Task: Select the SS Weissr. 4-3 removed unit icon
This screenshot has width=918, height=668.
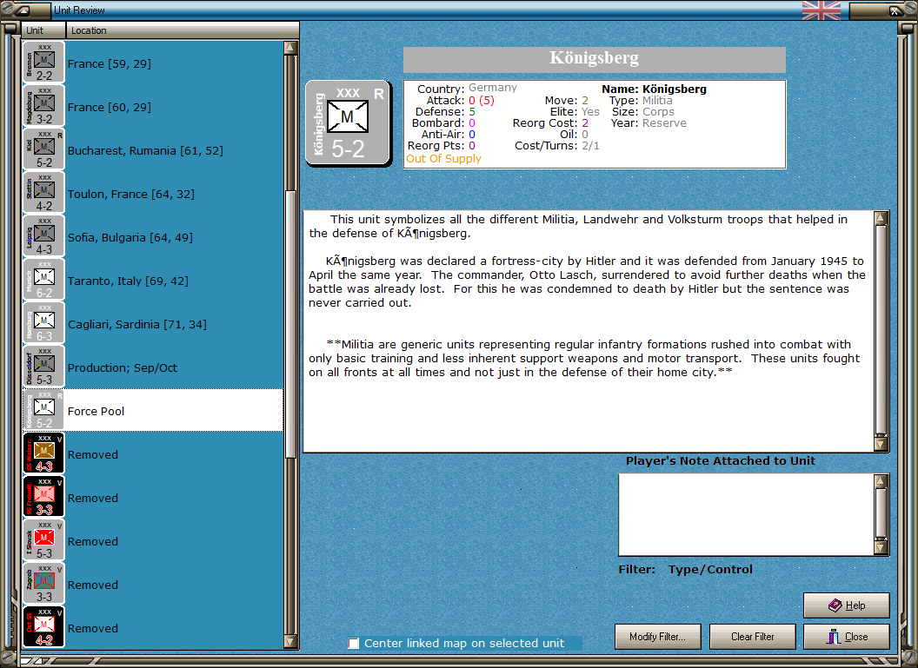Action: (x=43, y=453)
